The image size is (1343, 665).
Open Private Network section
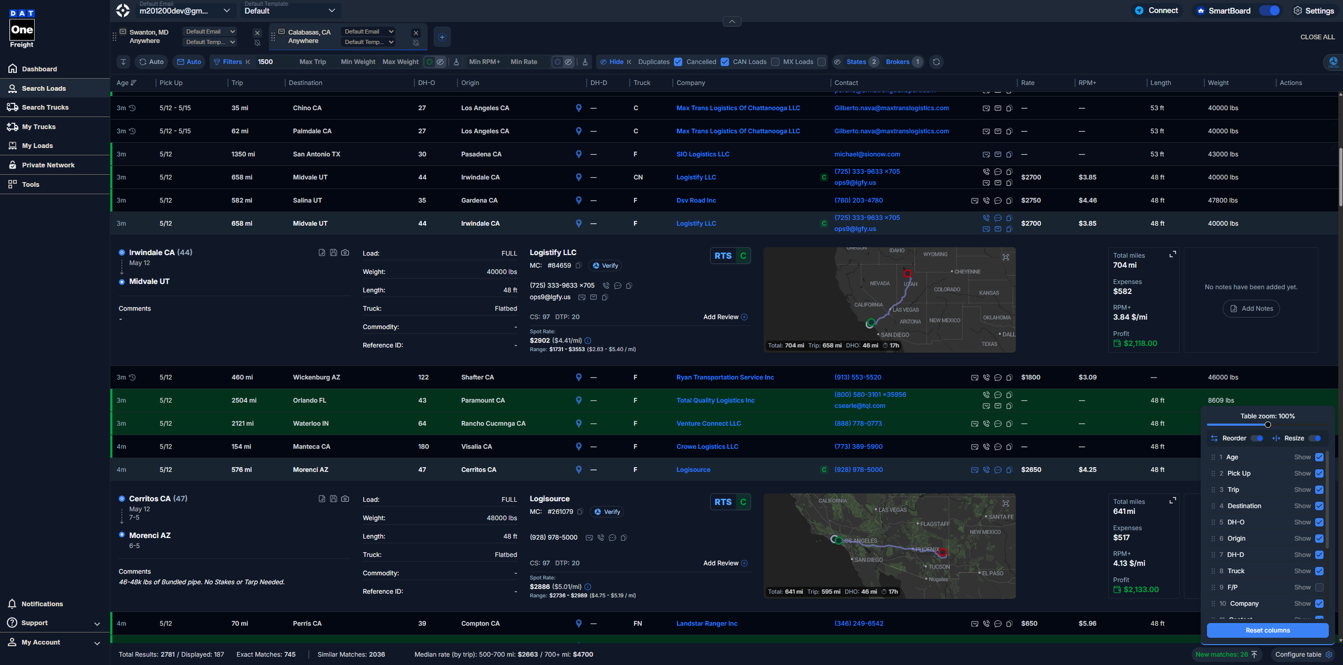click(55, 165)
